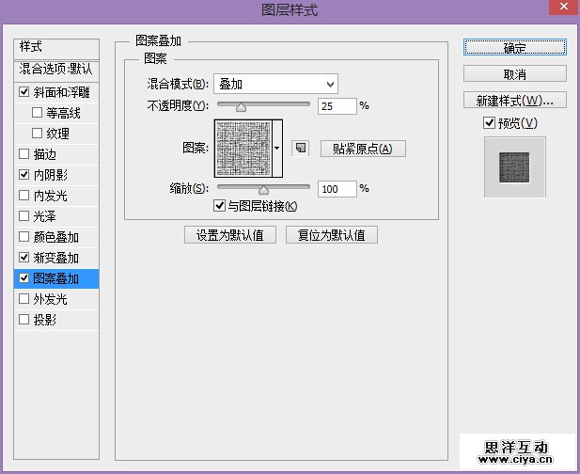Uncheck 渐变叠加 checkbox
Image resolution: width=580 pixels, height=474 pixels.
[x=24, y=257]
